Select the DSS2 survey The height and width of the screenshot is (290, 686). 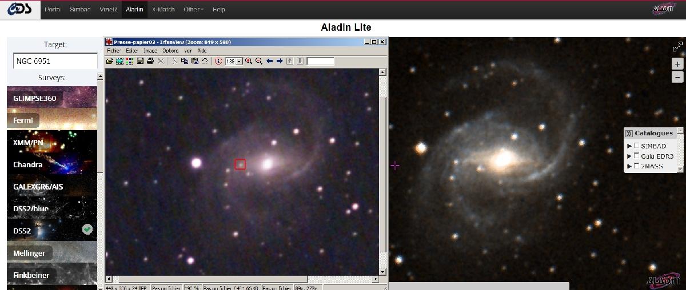[52, 230]
